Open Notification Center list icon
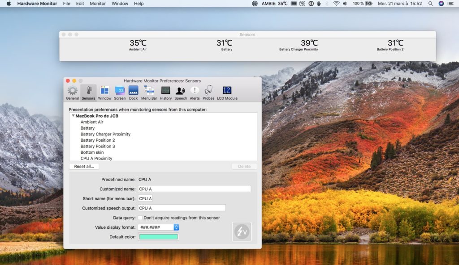The height and width of the screenshot is (265, 459). coord(450,4)
